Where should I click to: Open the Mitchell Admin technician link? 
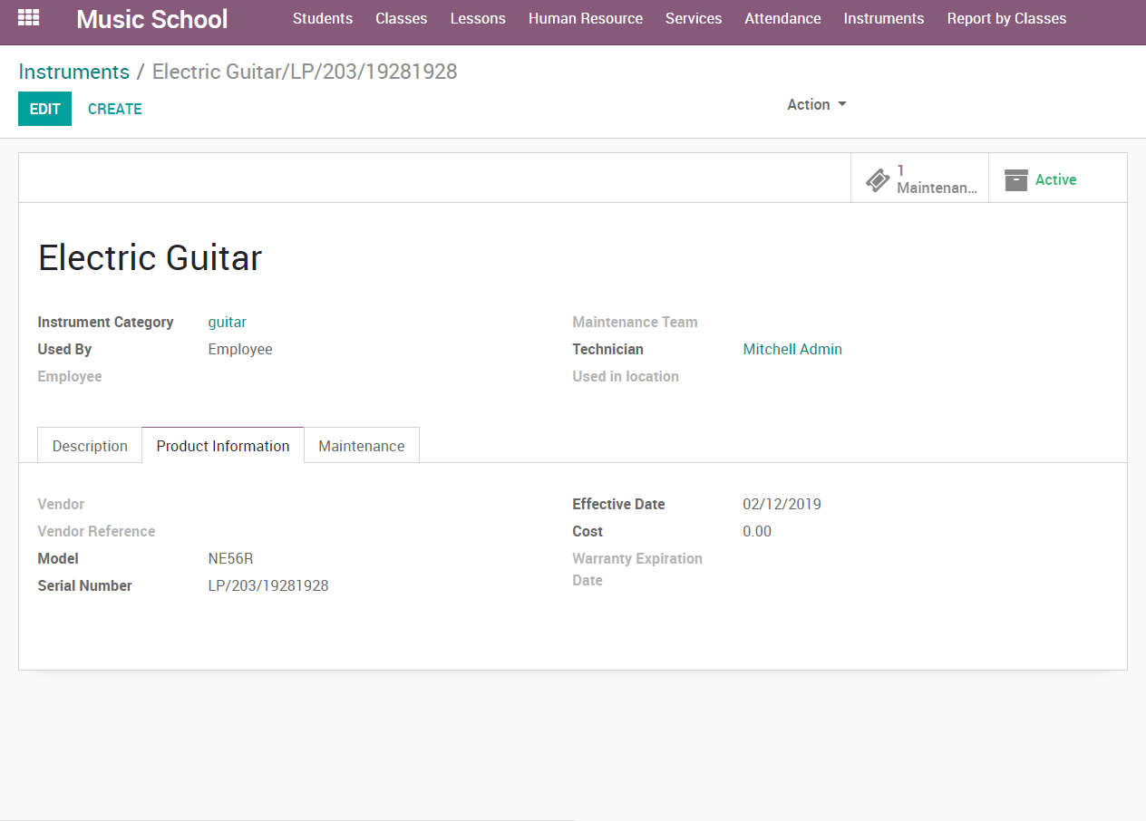pos(792,349)
